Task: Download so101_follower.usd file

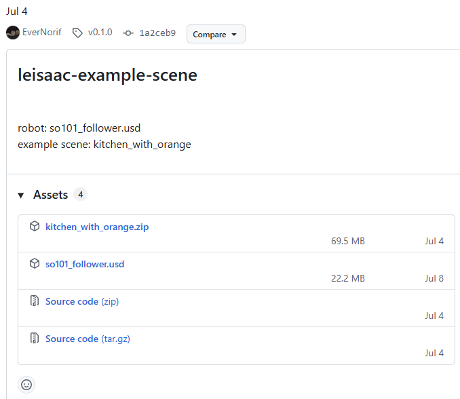Action: click(x=85, y=264)
